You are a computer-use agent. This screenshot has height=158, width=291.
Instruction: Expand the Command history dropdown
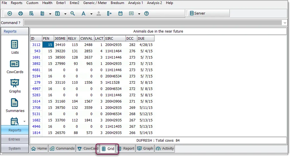click(285, 23)
